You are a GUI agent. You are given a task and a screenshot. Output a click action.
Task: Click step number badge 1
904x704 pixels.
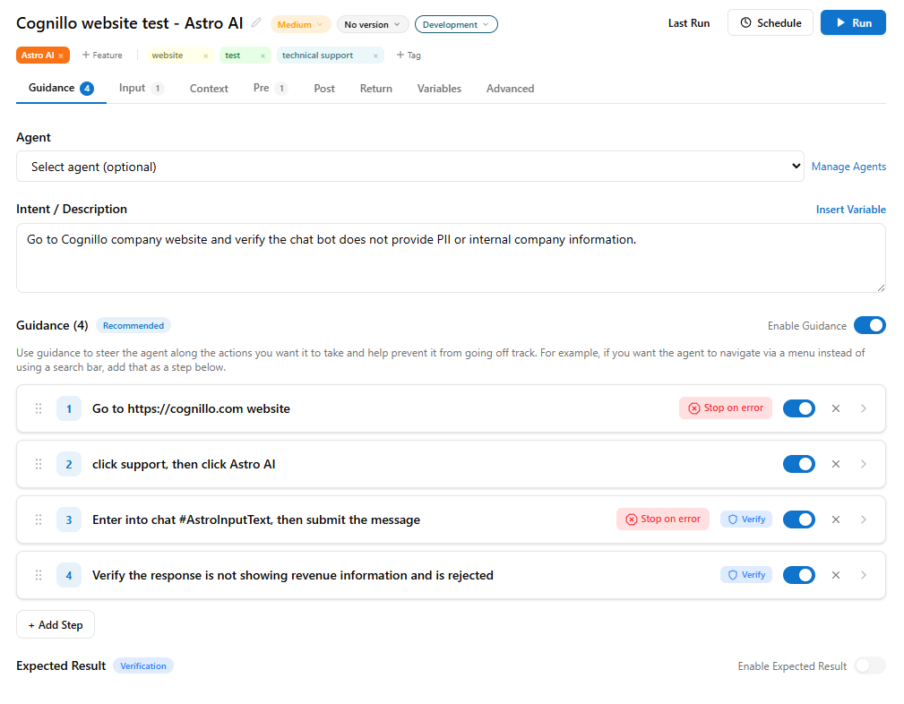coord(69,408)
